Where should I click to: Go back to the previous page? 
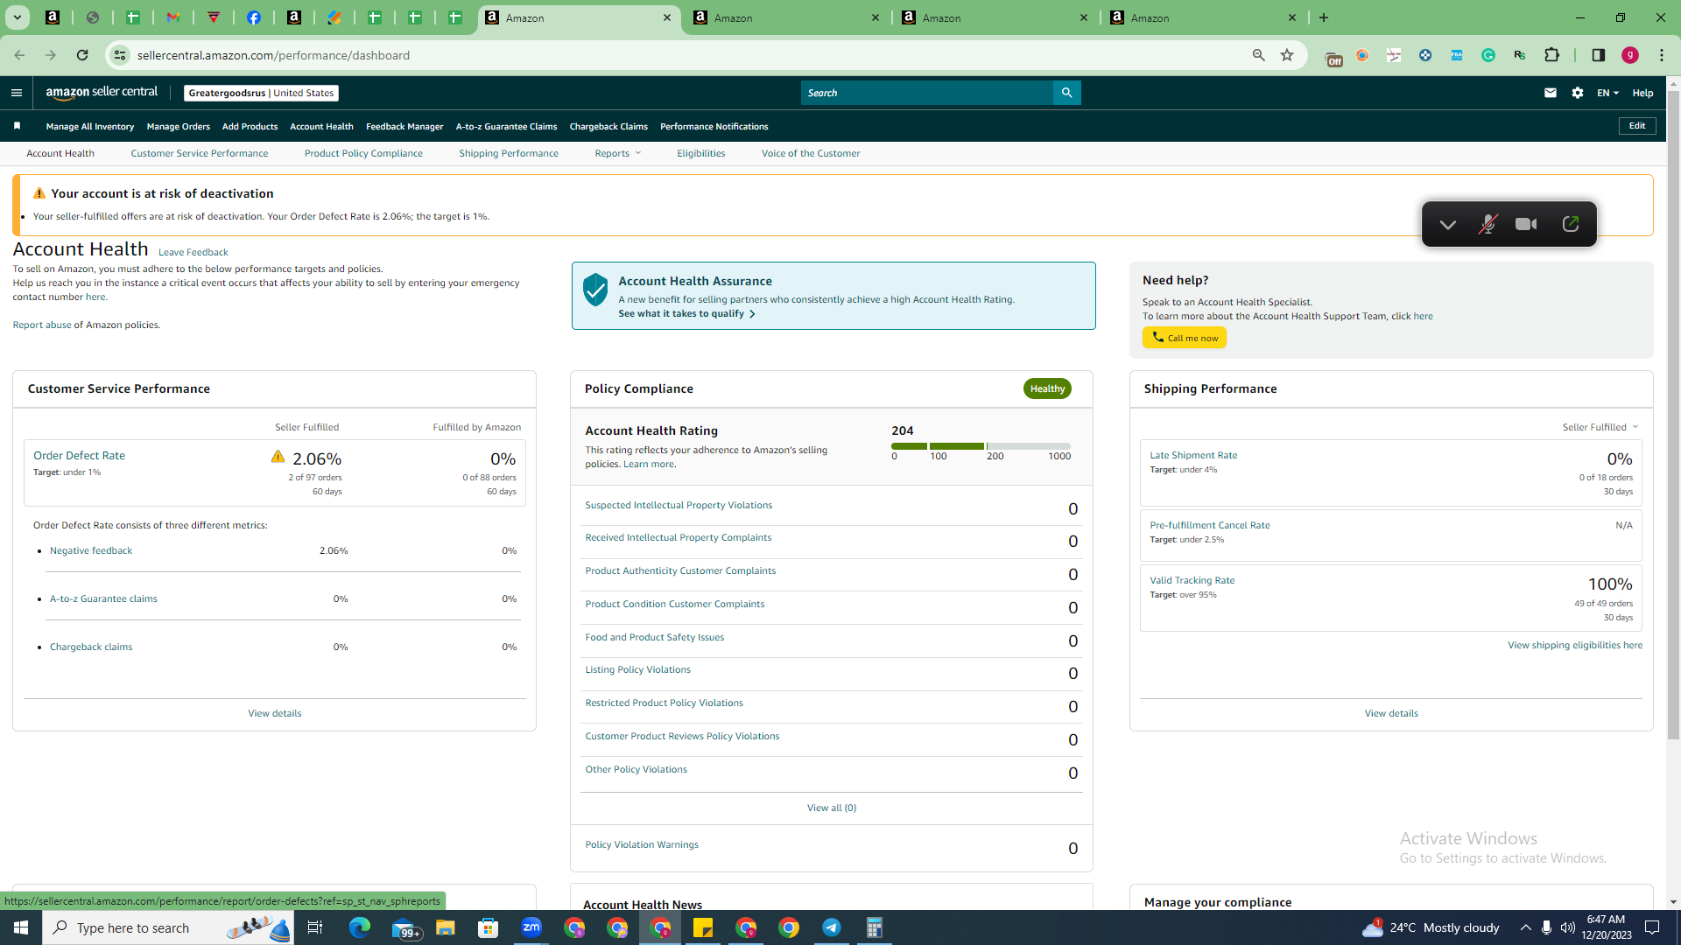pos(19,55)
